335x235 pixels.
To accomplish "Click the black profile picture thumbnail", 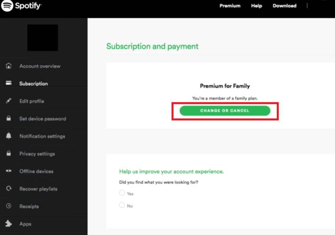I will [43, 37].
